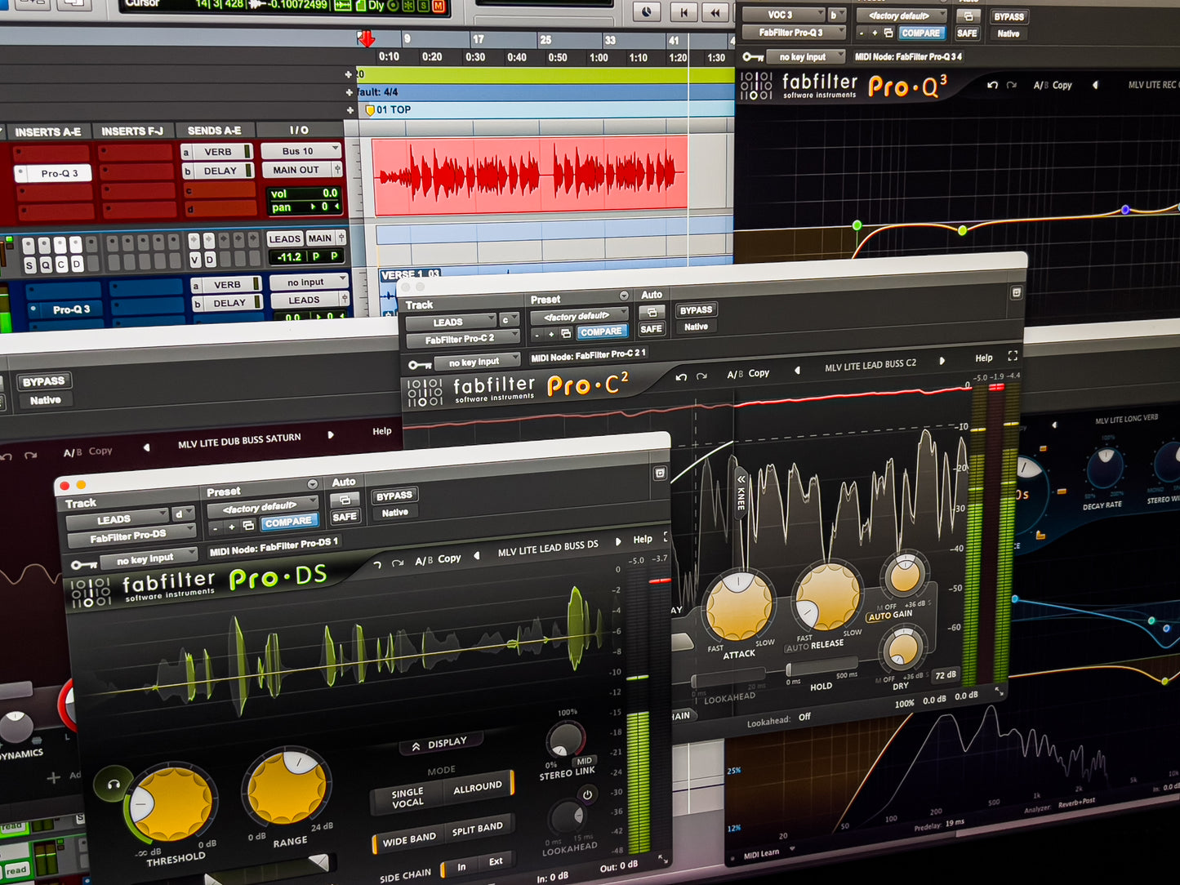The image size is (1180, 885).
Task: Open Pro-DS factory default preset dropdown
Action: point(261,507)
